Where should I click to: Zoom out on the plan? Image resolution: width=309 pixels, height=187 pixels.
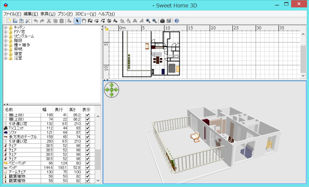tap(154, 21)
